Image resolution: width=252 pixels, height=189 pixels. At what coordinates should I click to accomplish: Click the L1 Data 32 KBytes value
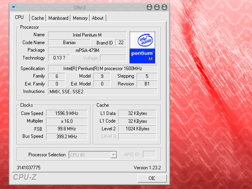click(x=137, y=113)
